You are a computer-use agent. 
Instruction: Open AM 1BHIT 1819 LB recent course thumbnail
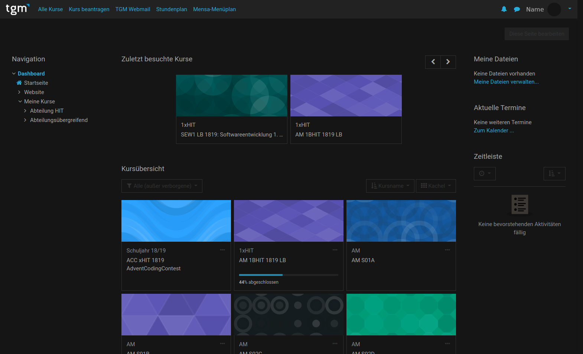346,96
